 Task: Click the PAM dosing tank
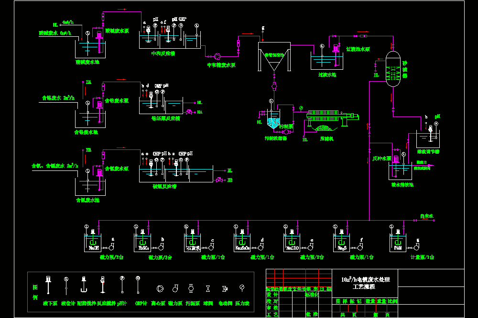pos(398,243)
